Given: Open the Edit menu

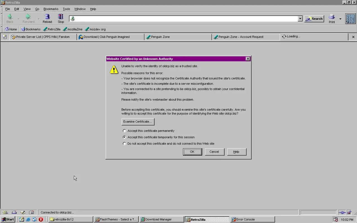Looking at the screenshot, I should 17,9.
